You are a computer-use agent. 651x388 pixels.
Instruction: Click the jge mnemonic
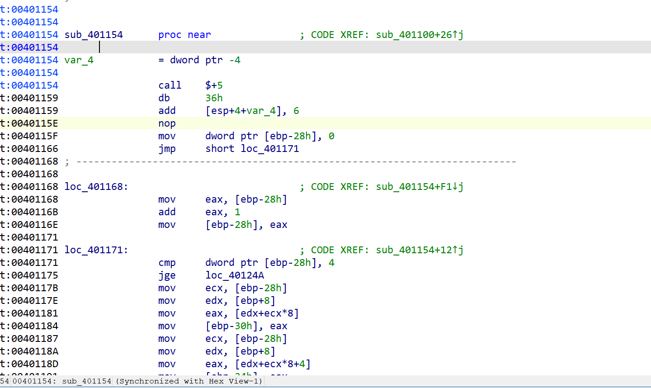167,275
